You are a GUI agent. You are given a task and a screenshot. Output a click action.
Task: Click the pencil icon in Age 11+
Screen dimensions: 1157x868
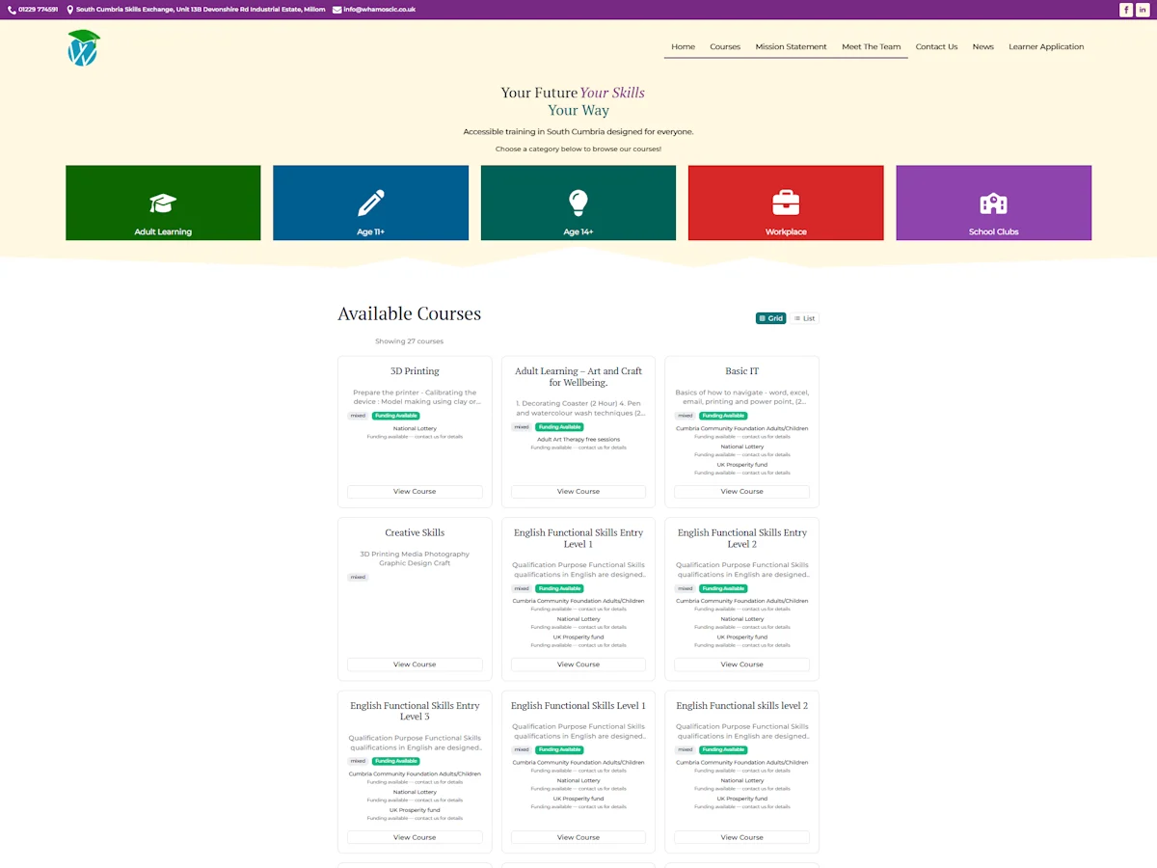tap(370, 203)
